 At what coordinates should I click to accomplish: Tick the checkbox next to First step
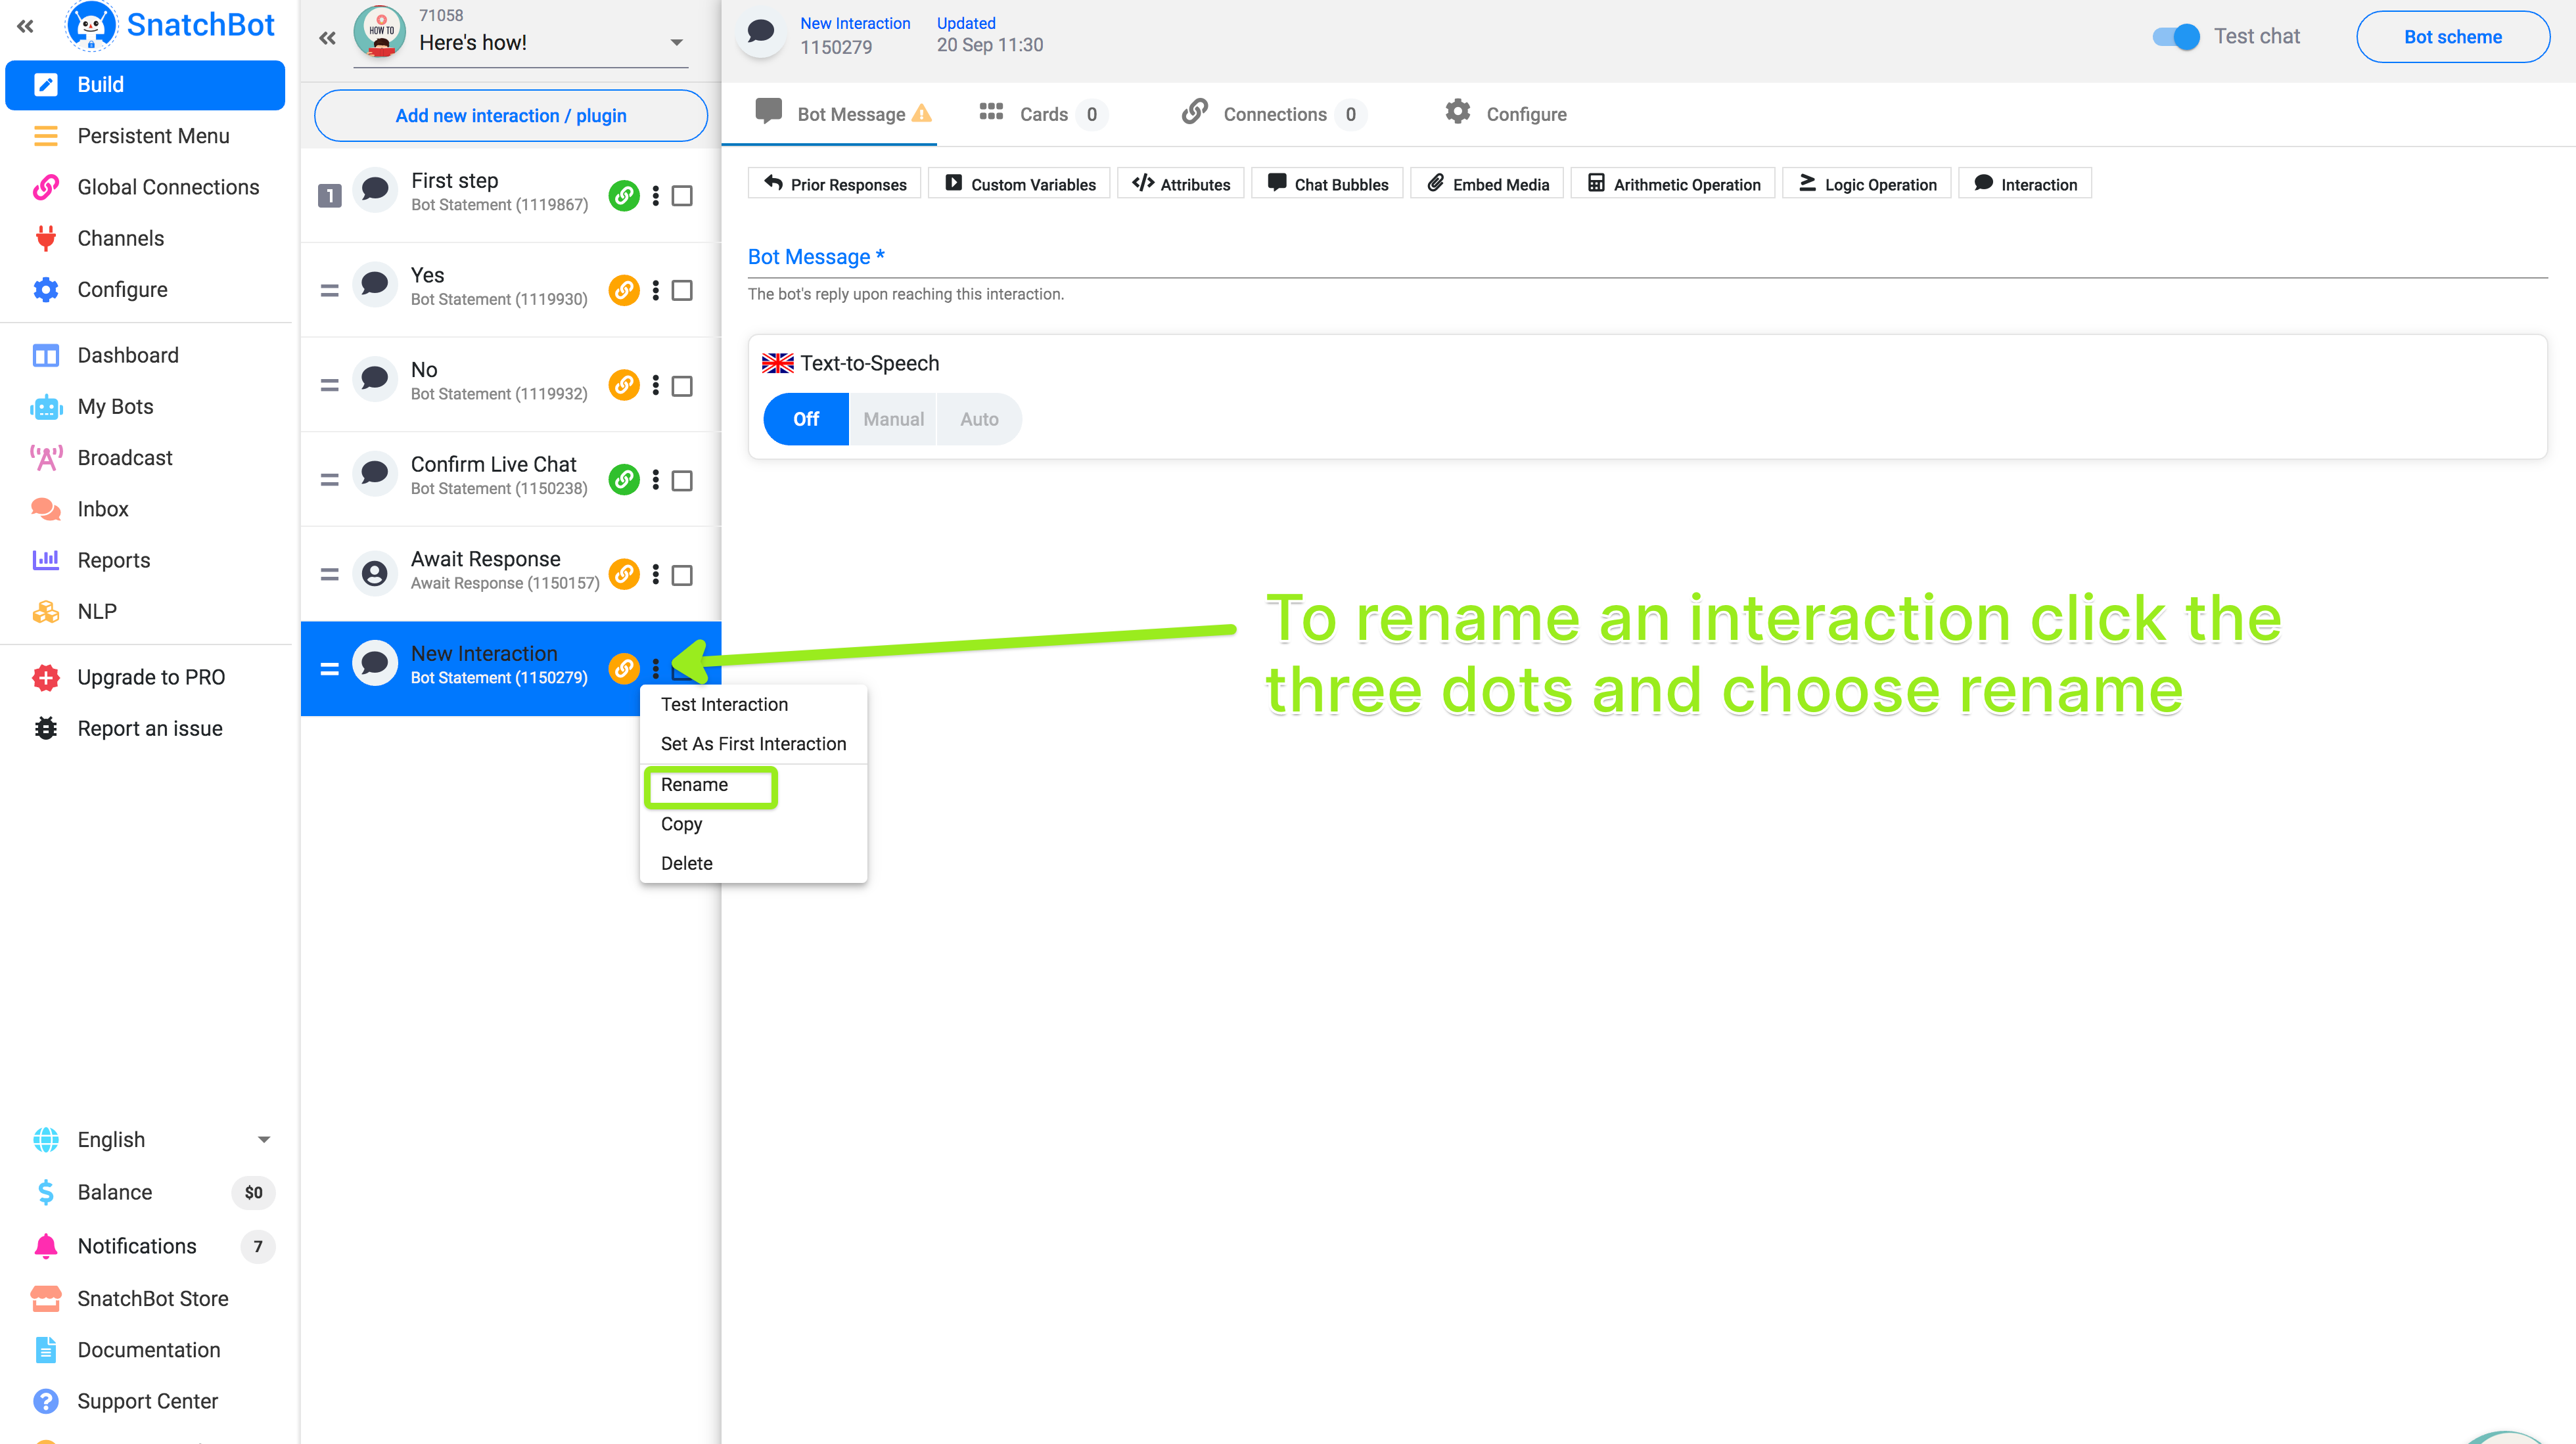pyautogui.click(x=682, y=195)
